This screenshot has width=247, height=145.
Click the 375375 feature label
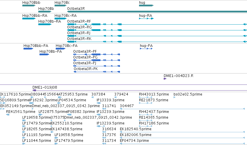pyautogui.click(x=57, y=118)
